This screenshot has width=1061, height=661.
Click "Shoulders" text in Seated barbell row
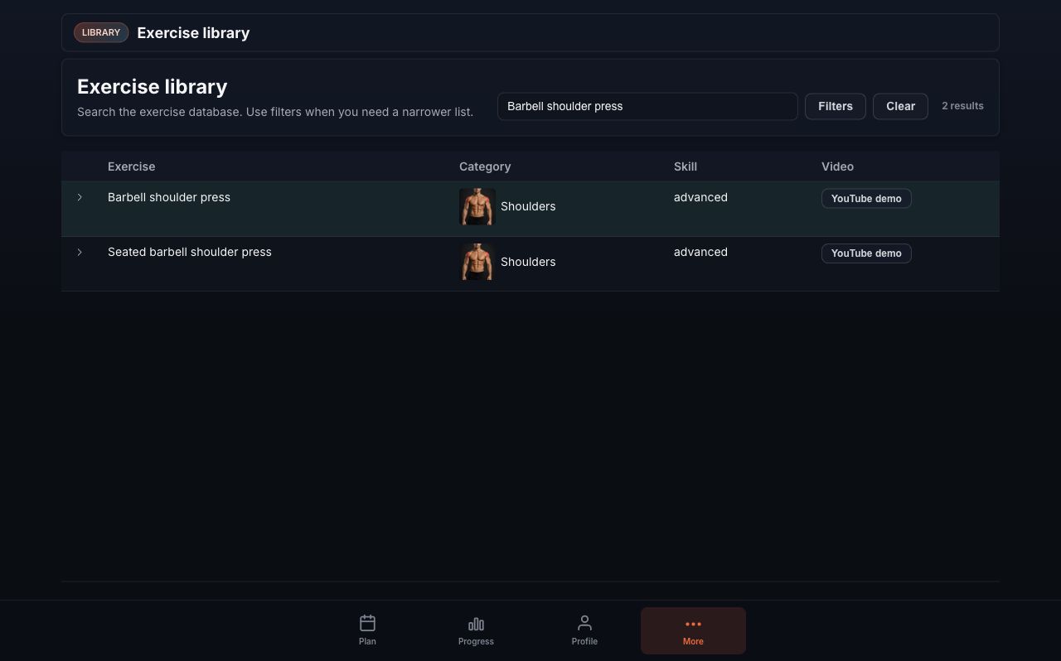click(528, 262)
